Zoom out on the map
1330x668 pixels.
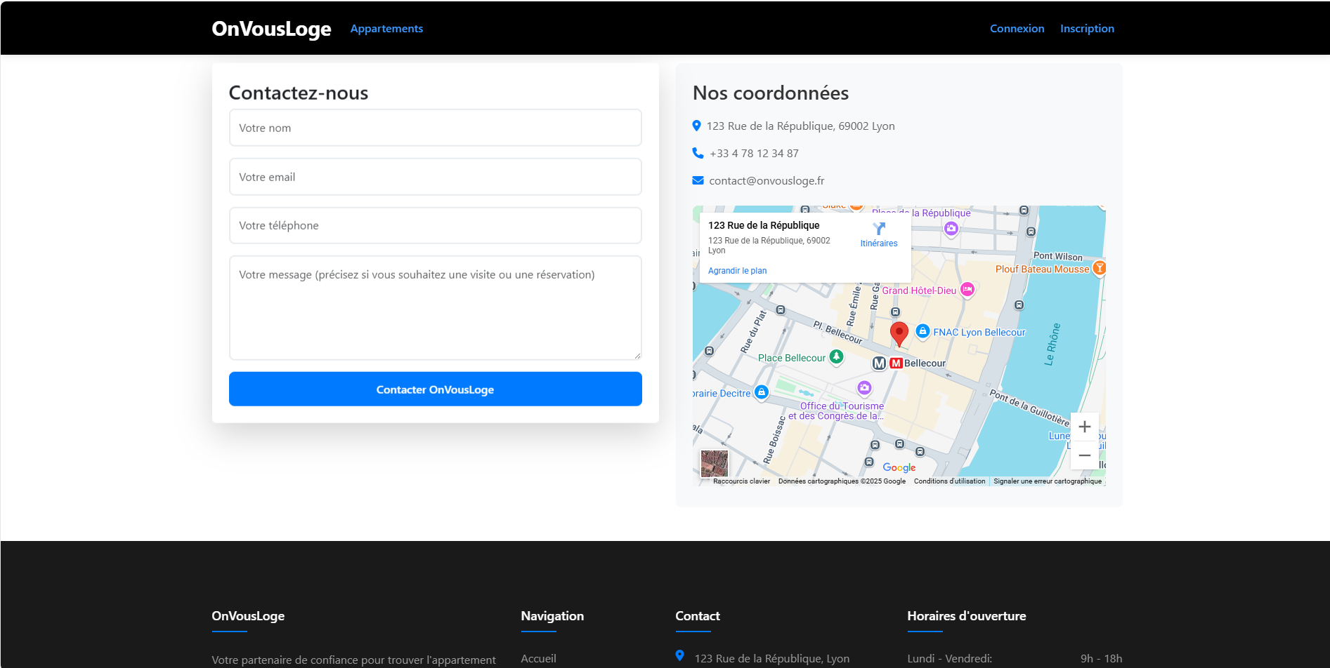1084,455
